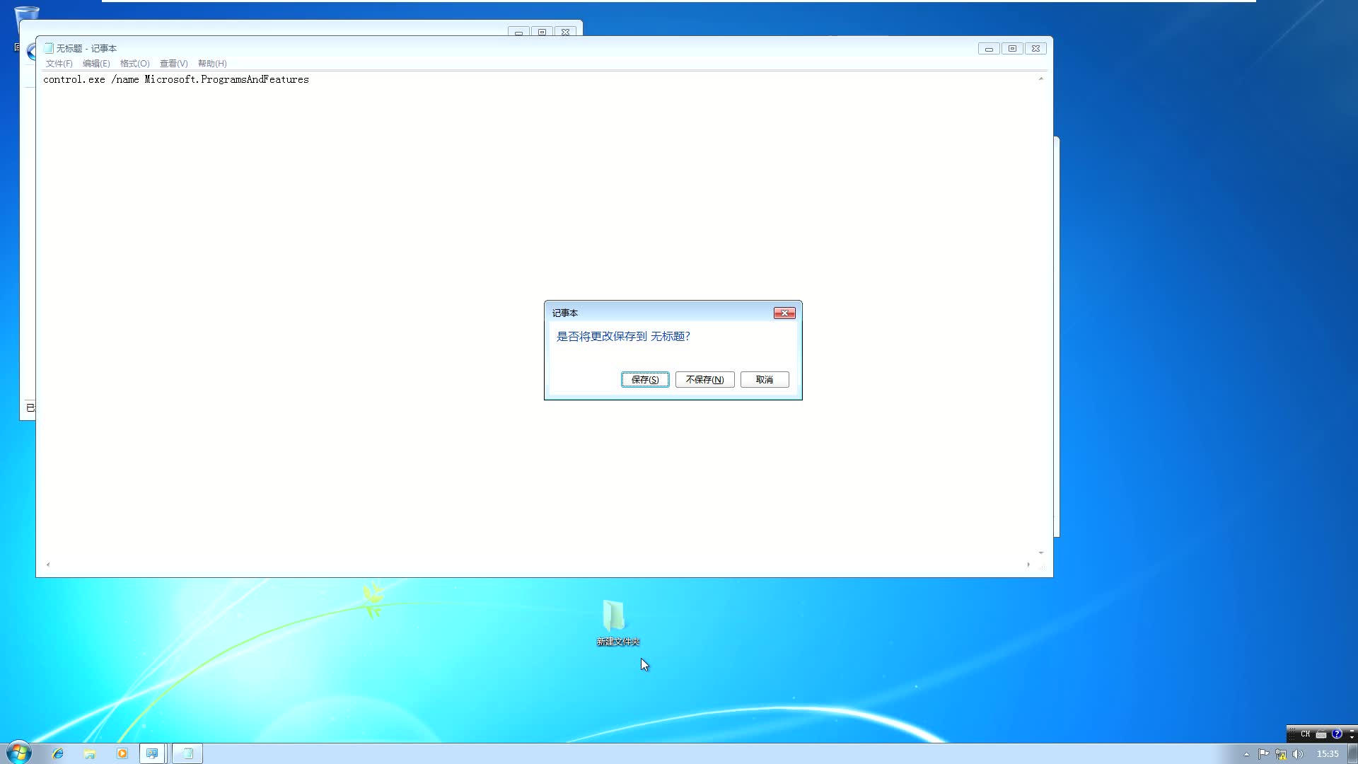
Task: Click the network warning tray icon
Action: pyautogui.click(x=1281, y=754)
